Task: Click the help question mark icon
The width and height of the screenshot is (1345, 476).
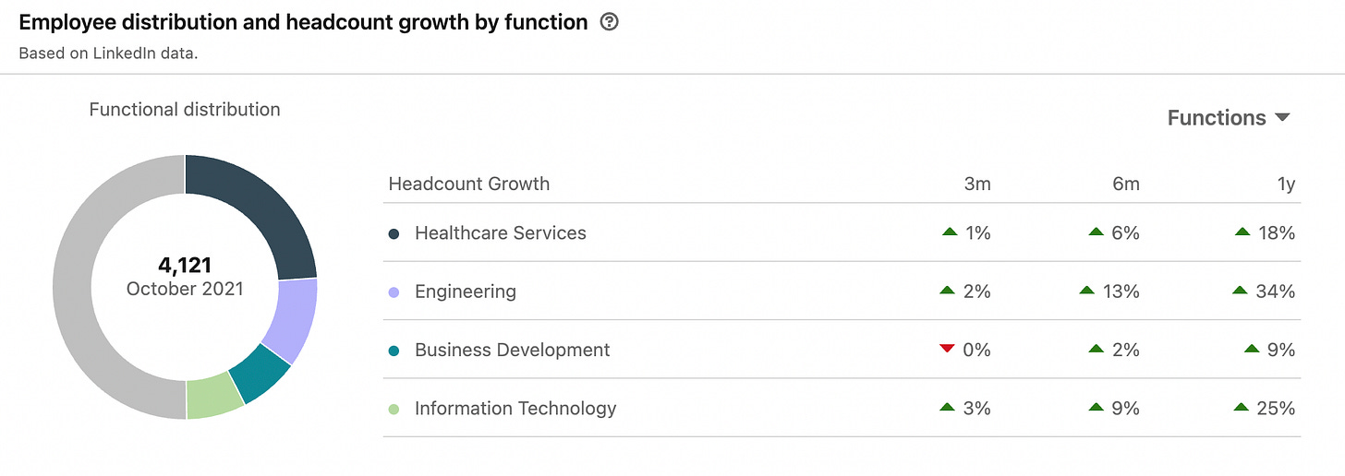Action: [x=609, y=22]
